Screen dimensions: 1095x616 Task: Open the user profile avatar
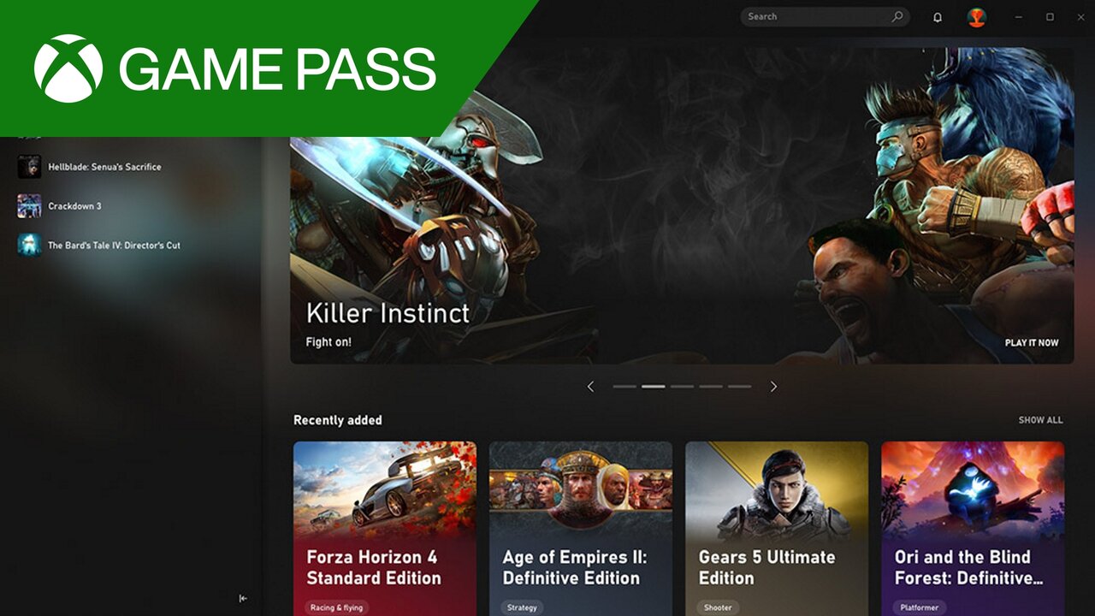pos(976,17)
